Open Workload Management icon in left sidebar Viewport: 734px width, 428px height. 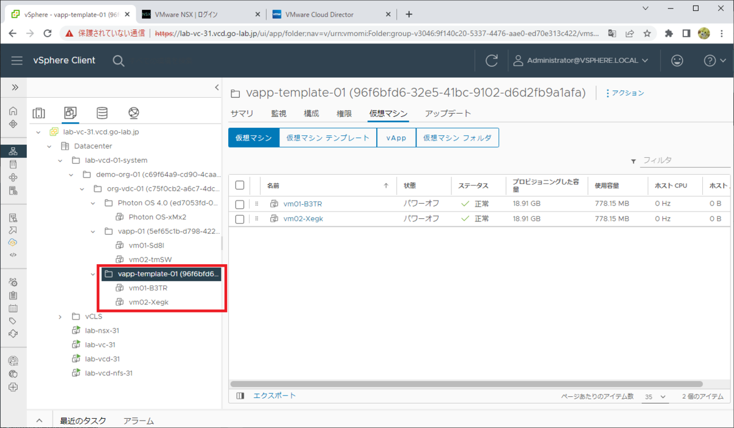pos(13,177)
